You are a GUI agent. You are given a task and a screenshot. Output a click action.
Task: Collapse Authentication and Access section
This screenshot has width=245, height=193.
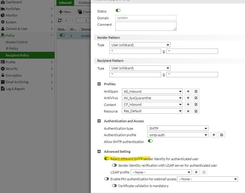click(x=99, y=121)
